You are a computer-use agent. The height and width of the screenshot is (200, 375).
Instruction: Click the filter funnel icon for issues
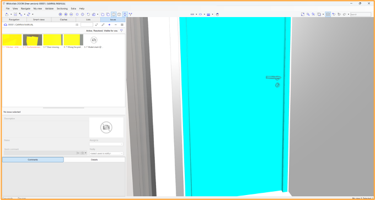[x=121, y=31]
